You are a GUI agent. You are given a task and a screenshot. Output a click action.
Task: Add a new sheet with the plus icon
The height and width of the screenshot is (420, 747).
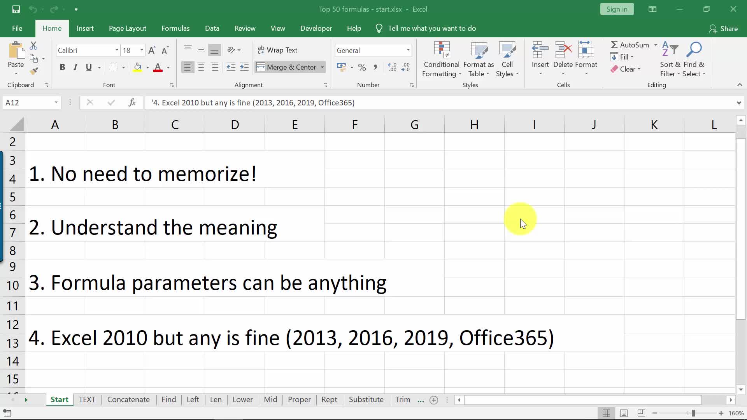point(433,400)
